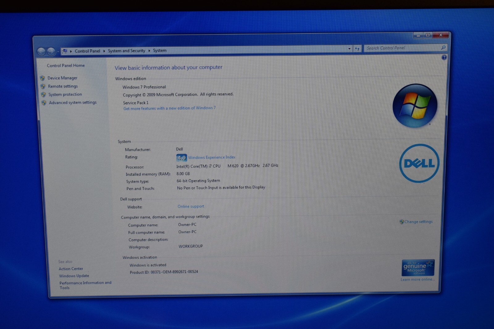Click the Device Manager shield icon
The width and height of the screenshot is (494, 329).
(x=43, y=78)
